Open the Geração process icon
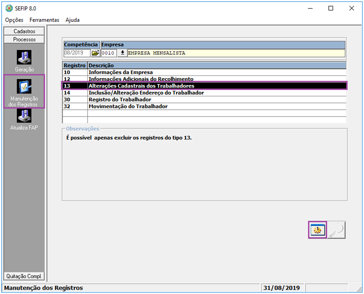364x294 pixels. coord(24,58)
